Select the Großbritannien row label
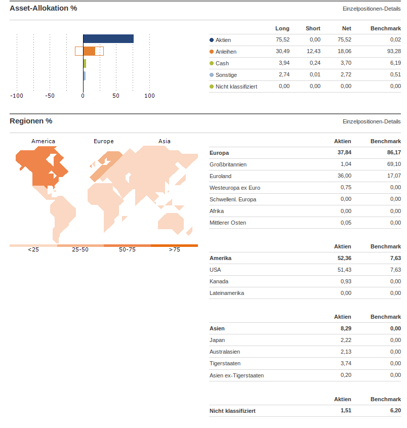This screenshot has height=428, width=407. pyautogui.click(x=228, y=164)
